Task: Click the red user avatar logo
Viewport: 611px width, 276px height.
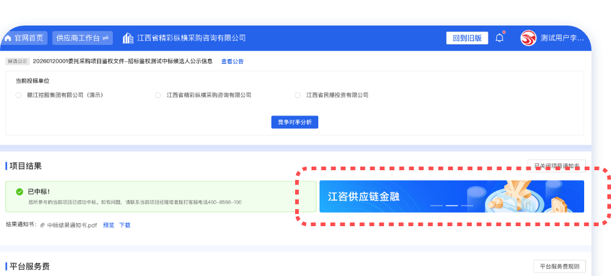Action: [x=528, y=38]
